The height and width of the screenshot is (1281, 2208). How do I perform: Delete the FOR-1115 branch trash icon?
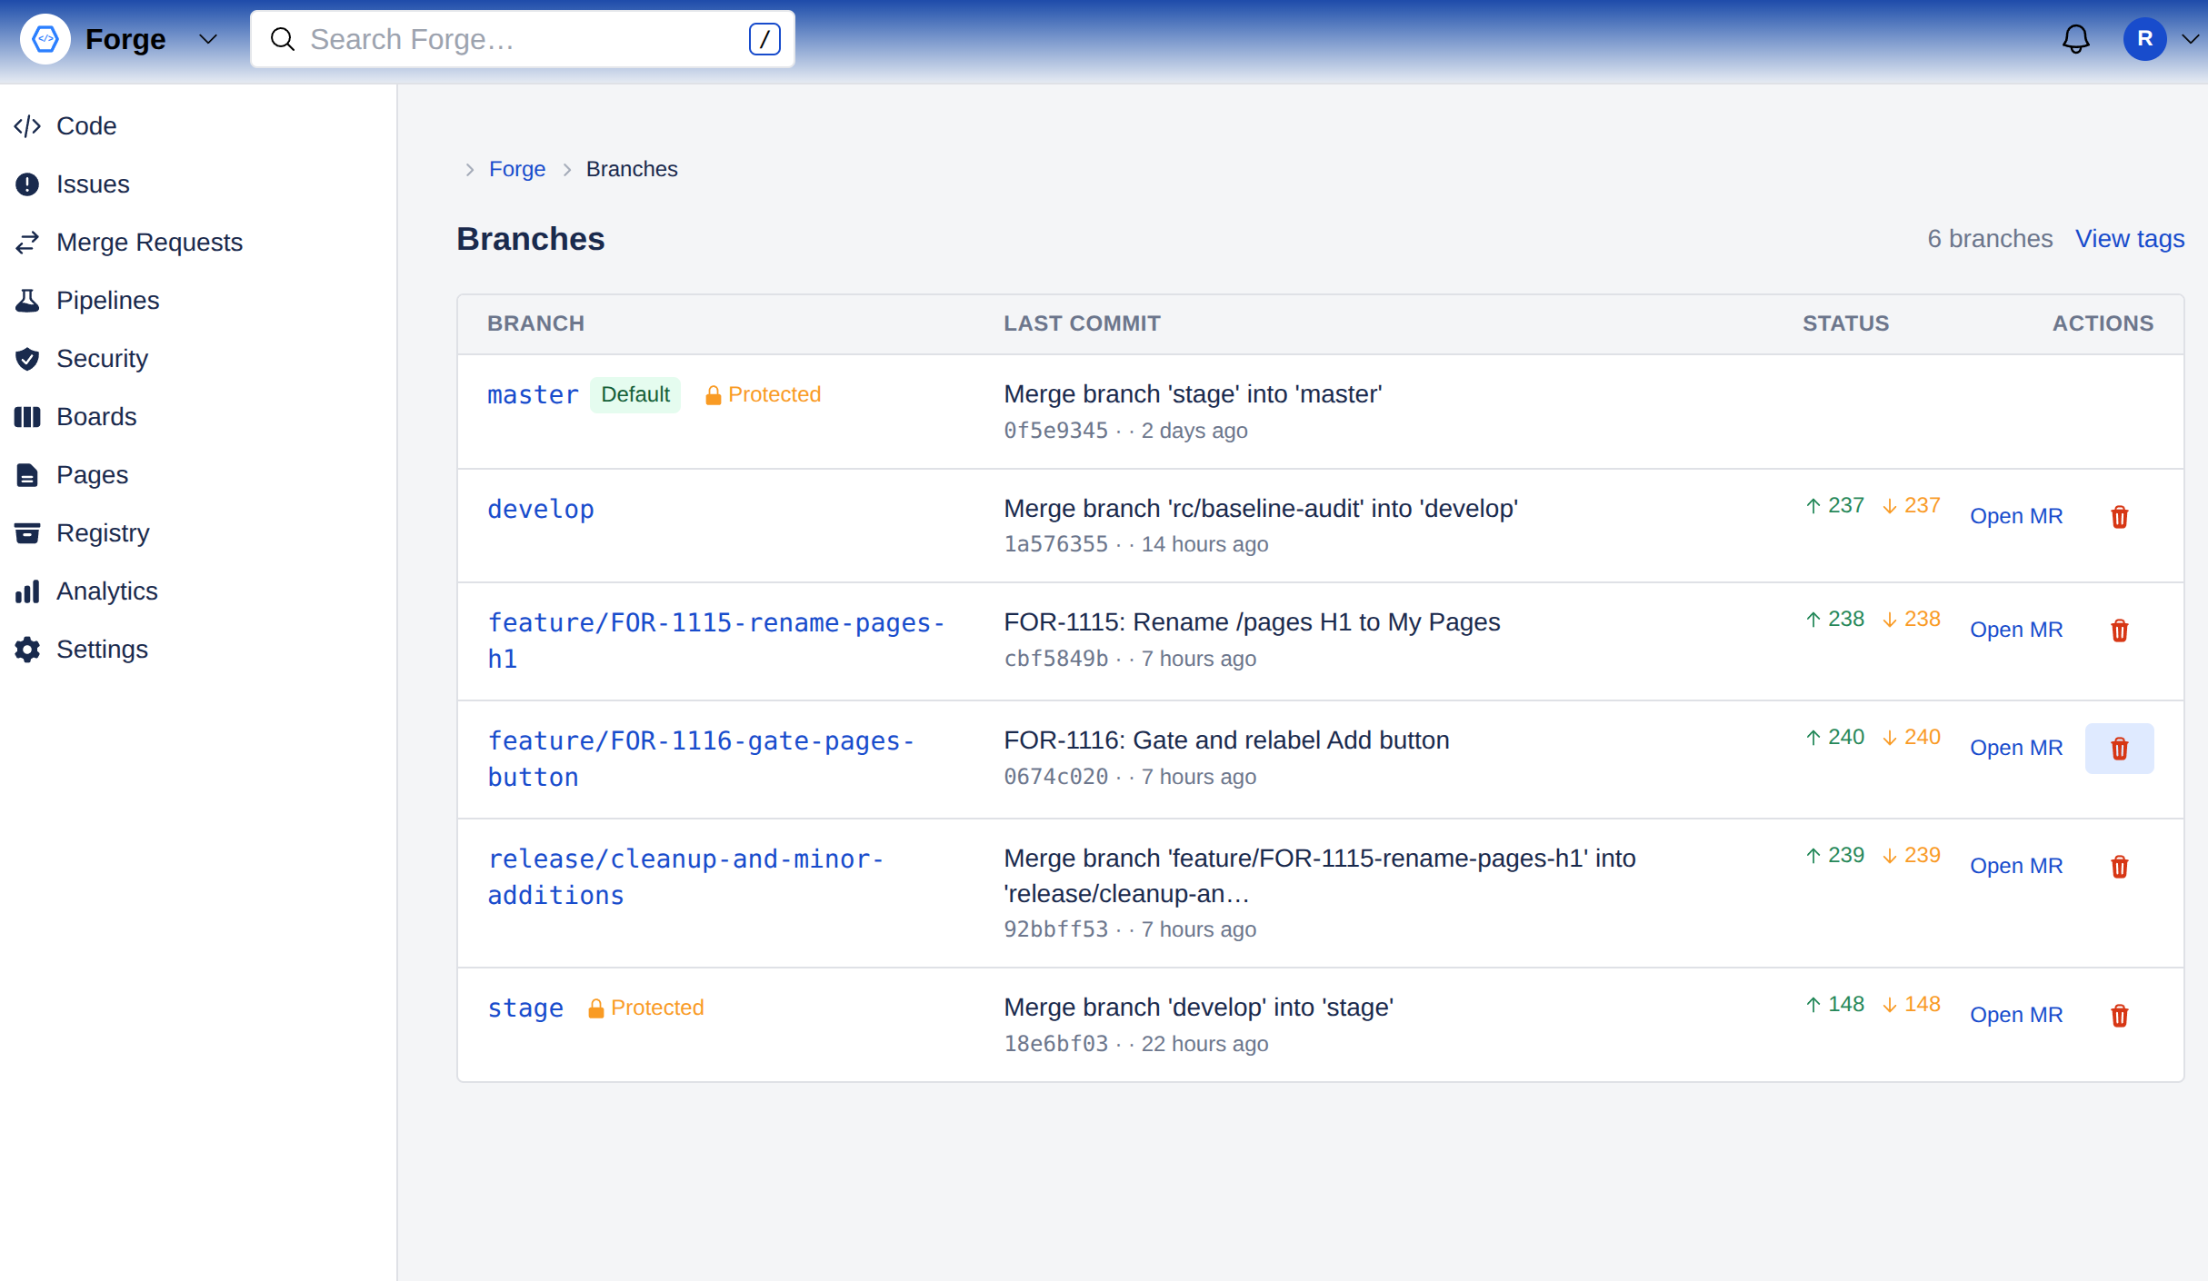coord(2119,631)
